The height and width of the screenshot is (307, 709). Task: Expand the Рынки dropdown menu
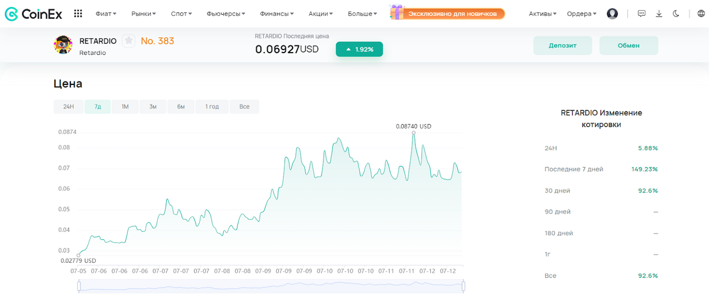[x=144, y=13]
